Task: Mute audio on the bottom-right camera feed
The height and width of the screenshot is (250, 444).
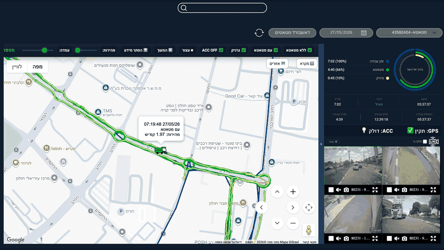Action: click(397, 238)
